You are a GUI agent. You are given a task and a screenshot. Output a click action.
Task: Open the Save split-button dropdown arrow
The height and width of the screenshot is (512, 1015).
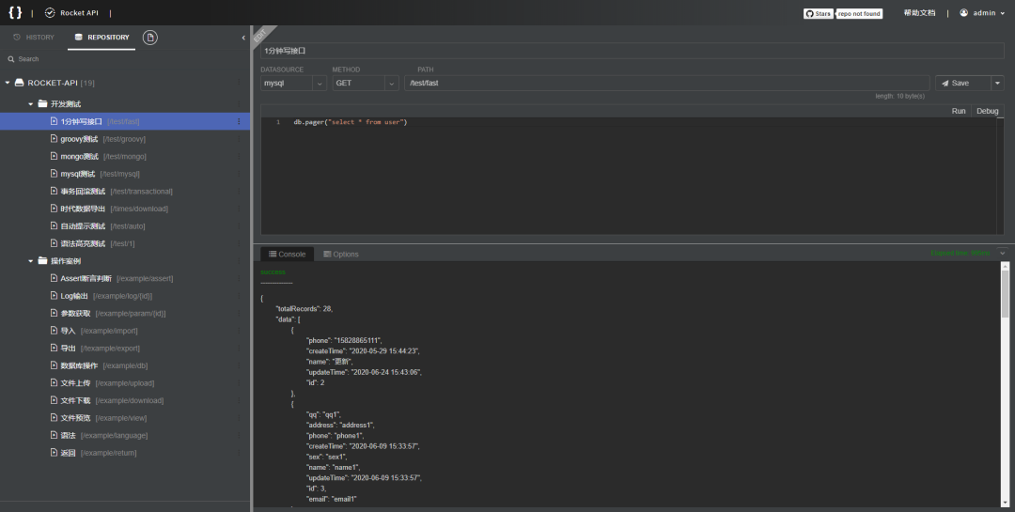pyautogui.click(x=997, y=84)
